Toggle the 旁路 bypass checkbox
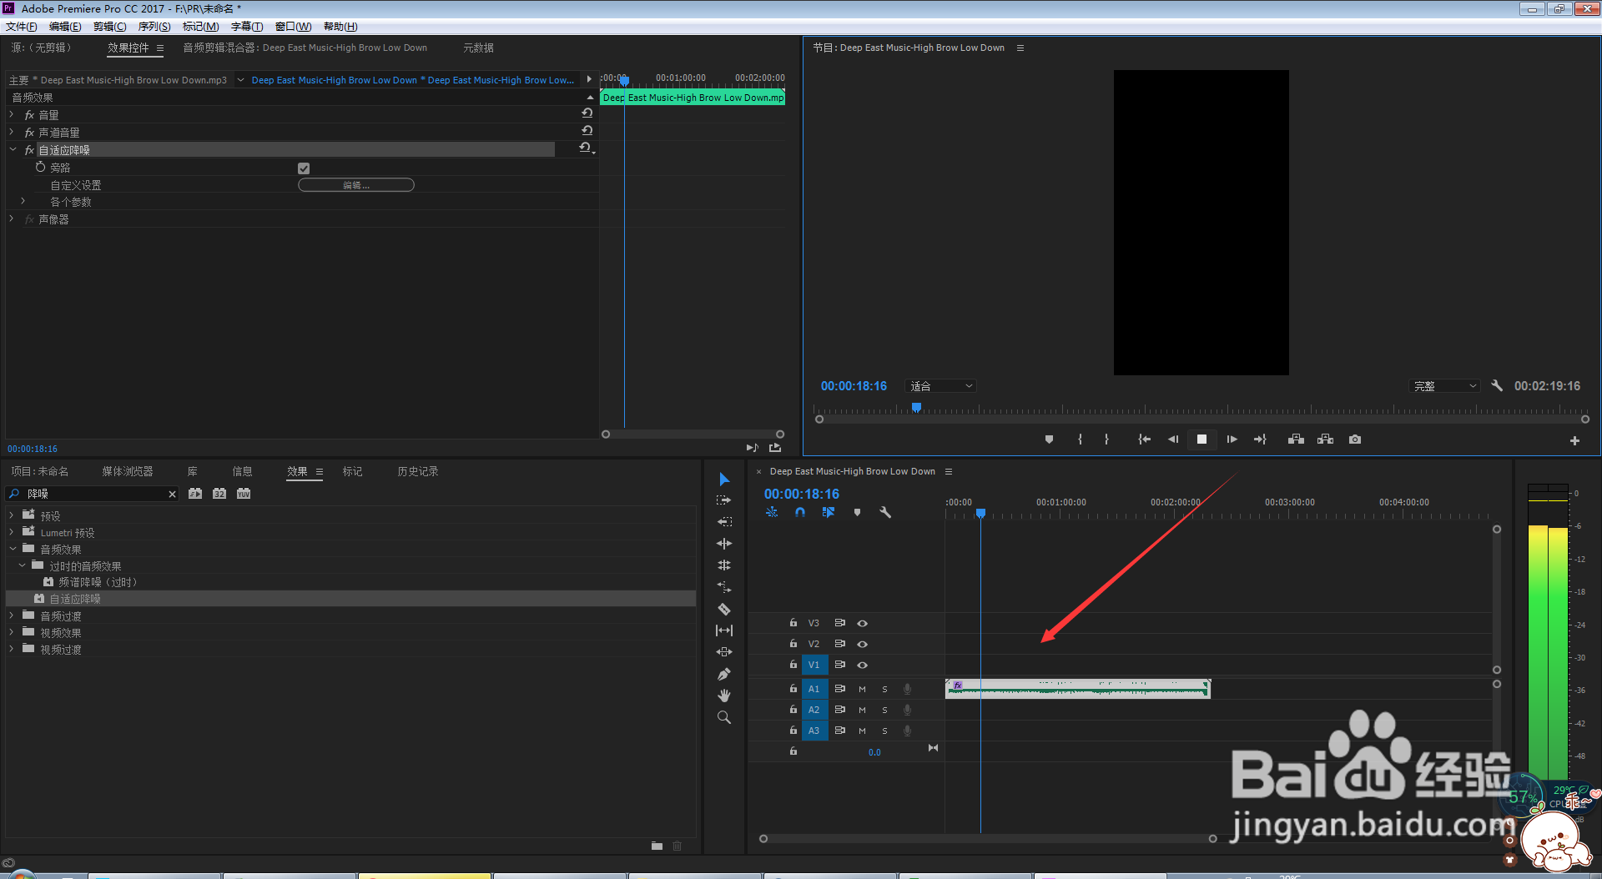 click(x=304, y=168)
